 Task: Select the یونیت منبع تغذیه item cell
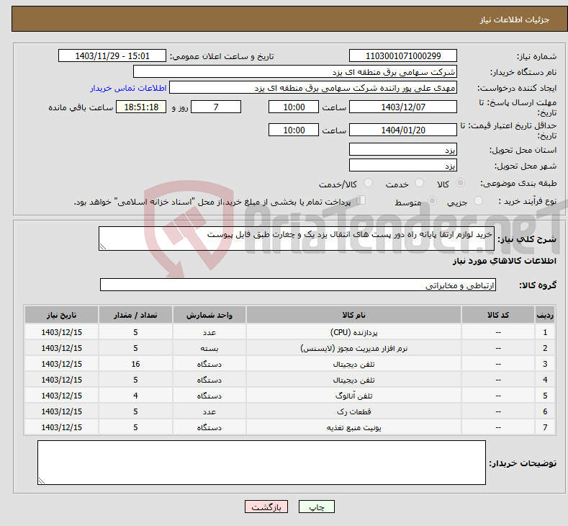(x=353, y=427)
